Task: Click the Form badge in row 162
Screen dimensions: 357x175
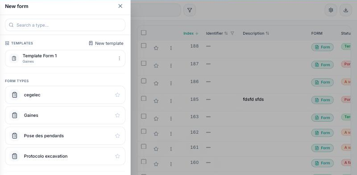Action: tap(322, 133)
